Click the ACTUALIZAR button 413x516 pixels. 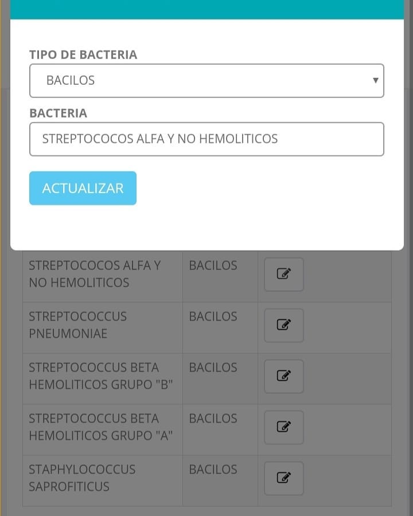coord(83,188)
